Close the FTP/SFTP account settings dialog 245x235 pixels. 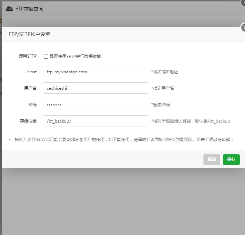[243, 28]
